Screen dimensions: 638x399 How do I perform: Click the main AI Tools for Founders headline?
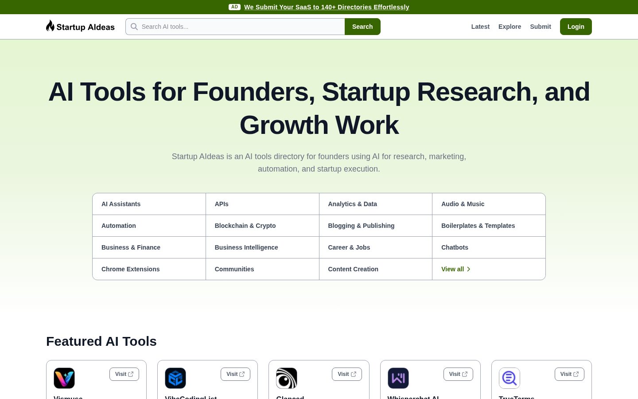click(x=319, y=108)
